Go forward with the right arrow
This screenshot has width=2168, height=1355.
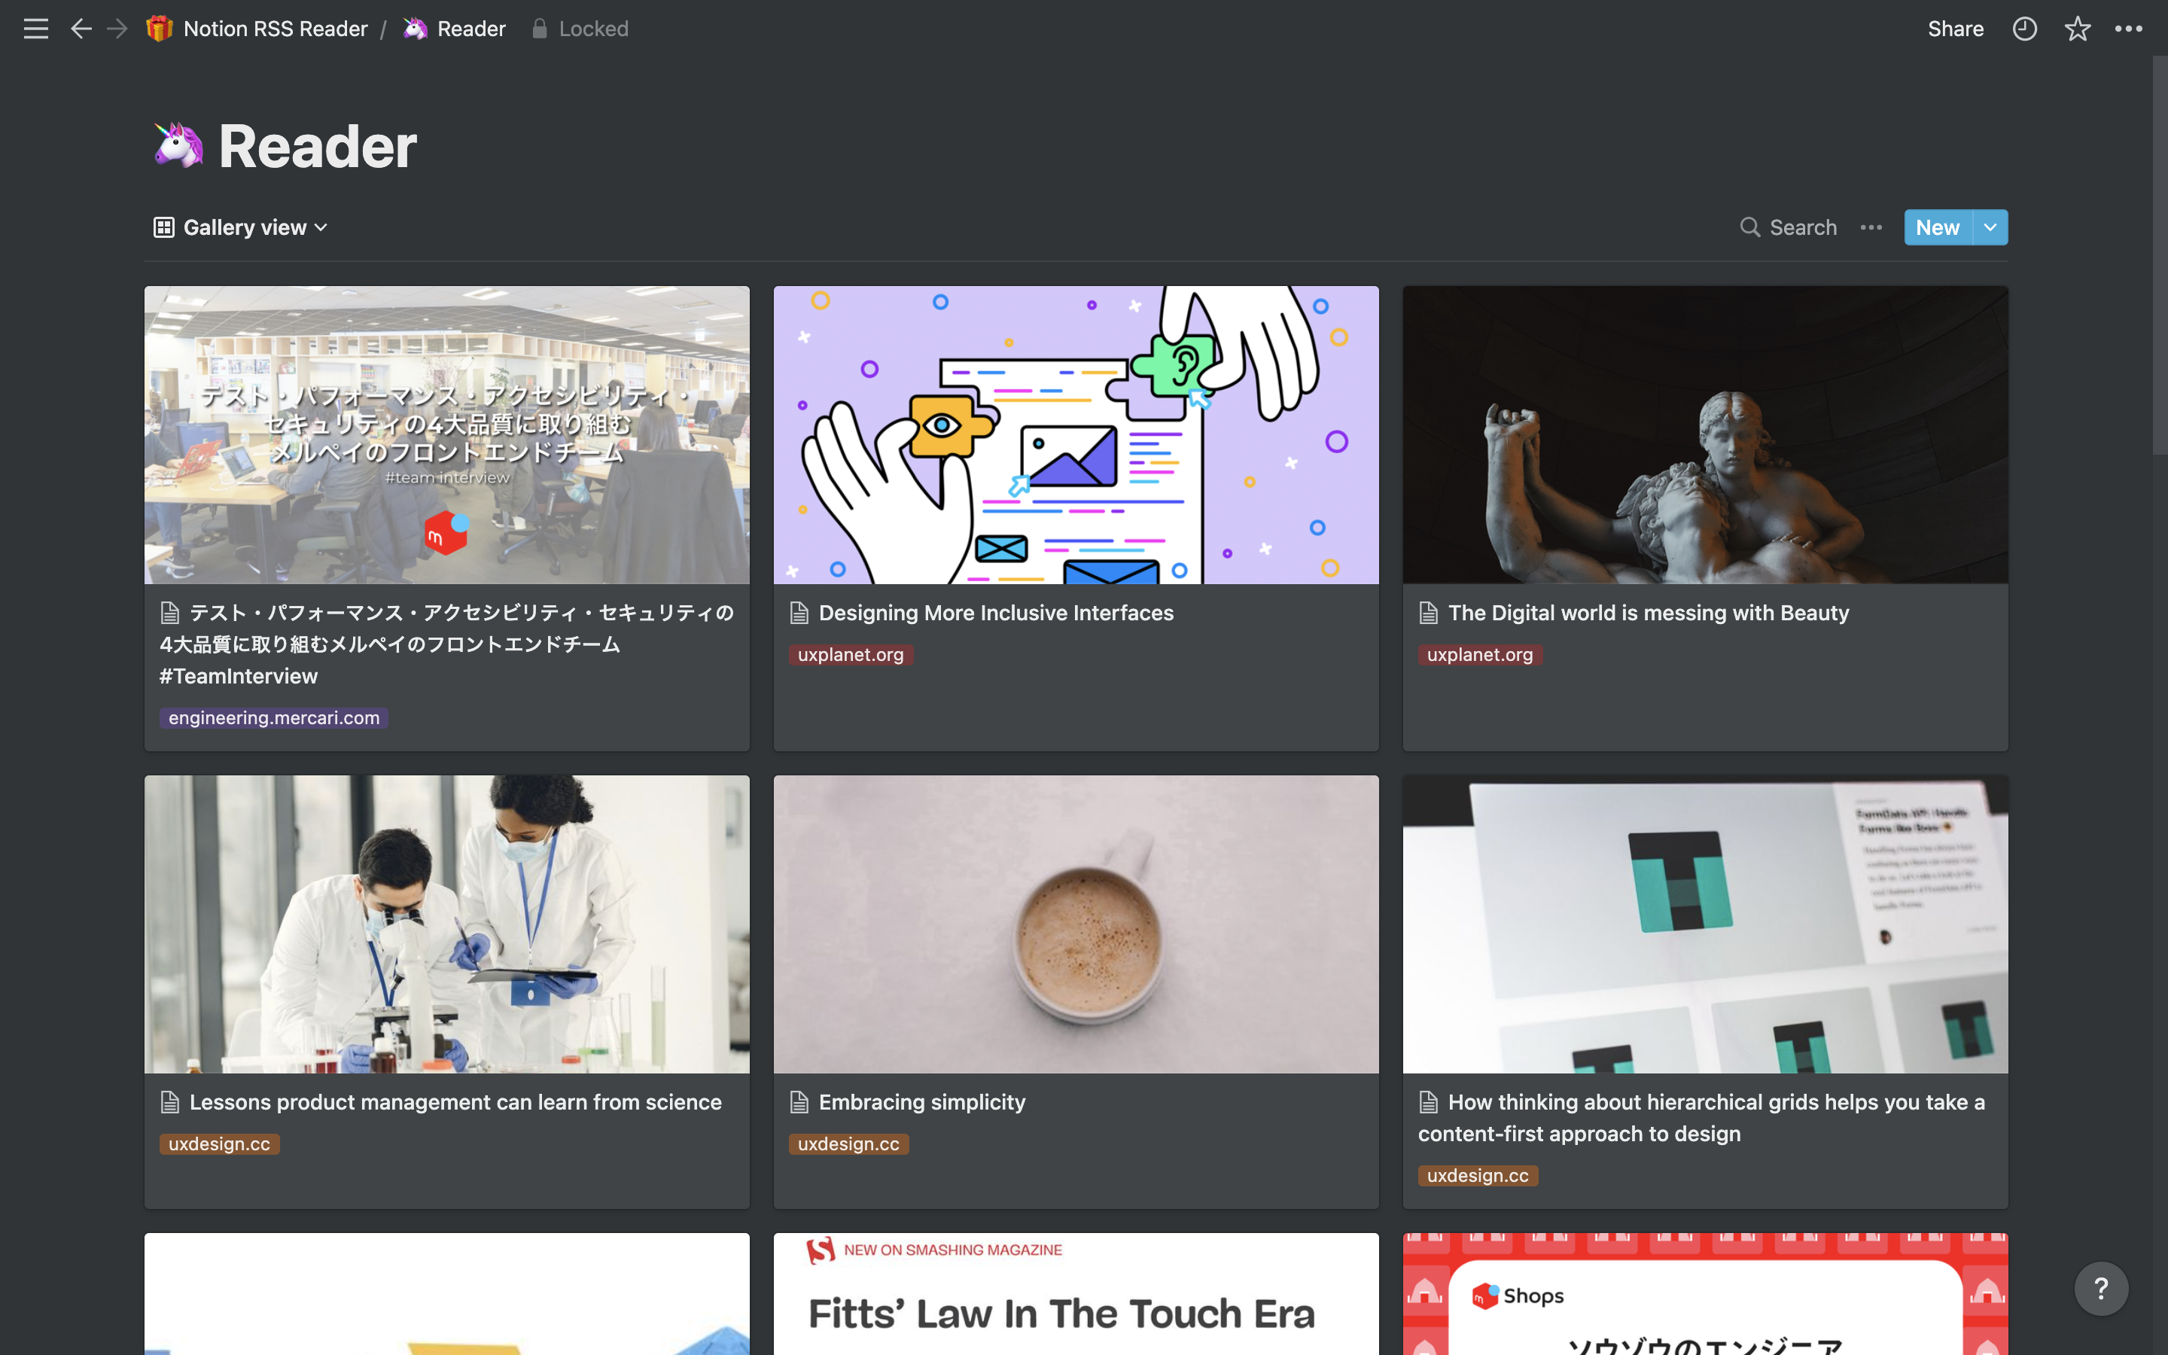pos(117,29)
